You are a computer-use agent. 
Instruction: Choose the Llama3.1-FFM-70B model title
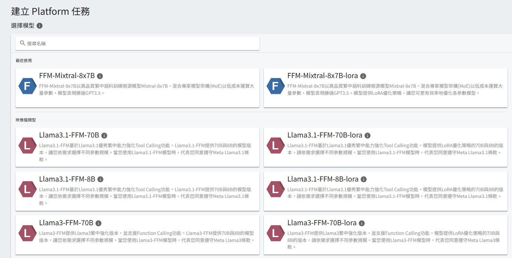click(69, 135)
